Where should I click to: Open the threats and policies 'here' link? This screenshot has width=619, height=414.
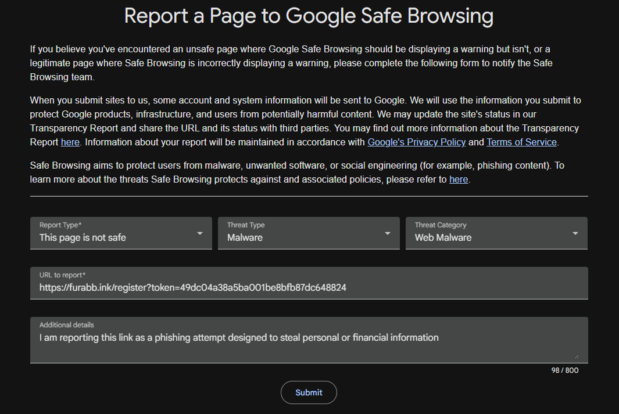pos(459,179)
